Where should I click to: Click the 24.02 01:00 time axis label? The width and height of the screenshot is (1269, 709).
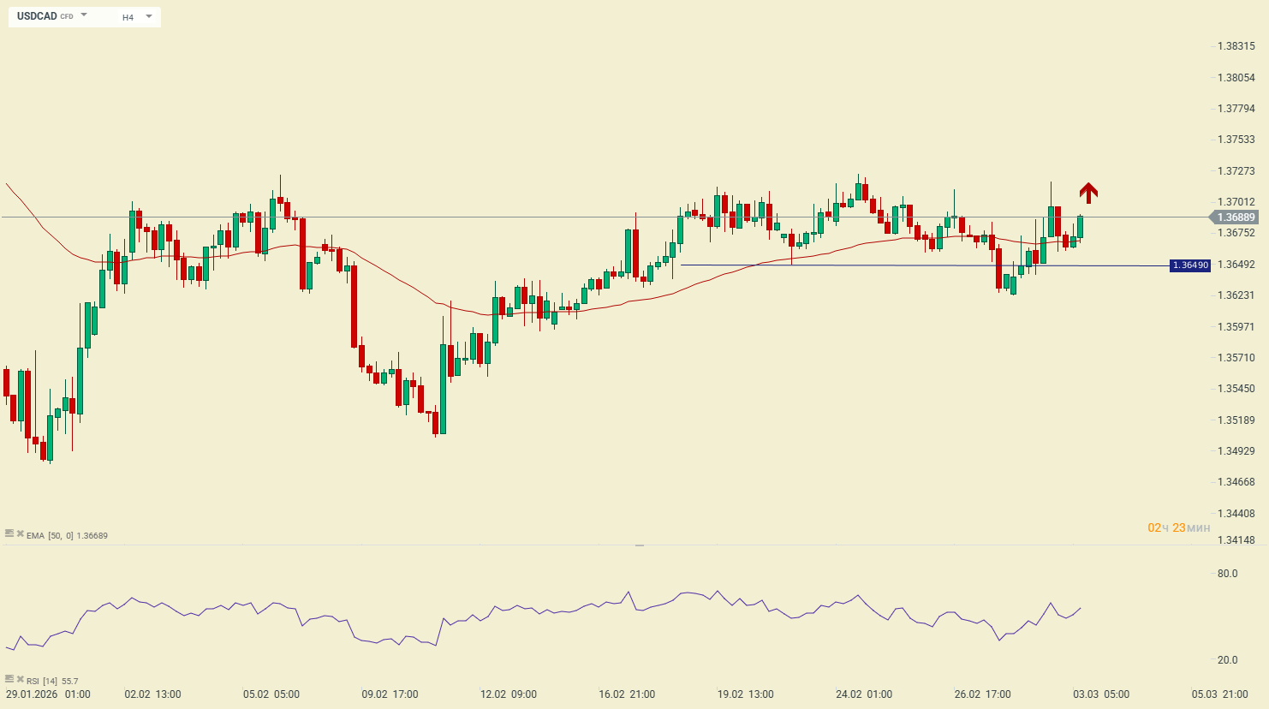coord(863,694)
